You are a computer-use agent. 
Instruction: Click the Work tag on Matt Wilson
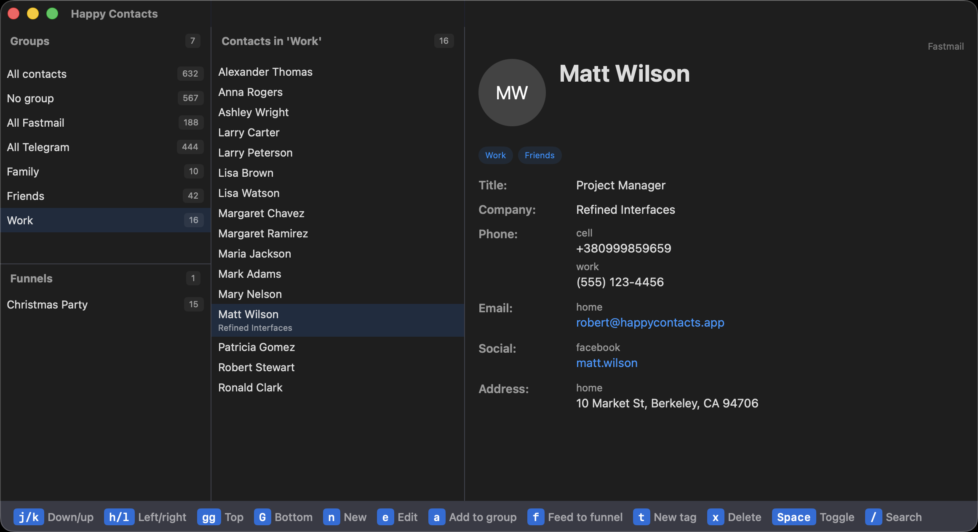[495, 155]
